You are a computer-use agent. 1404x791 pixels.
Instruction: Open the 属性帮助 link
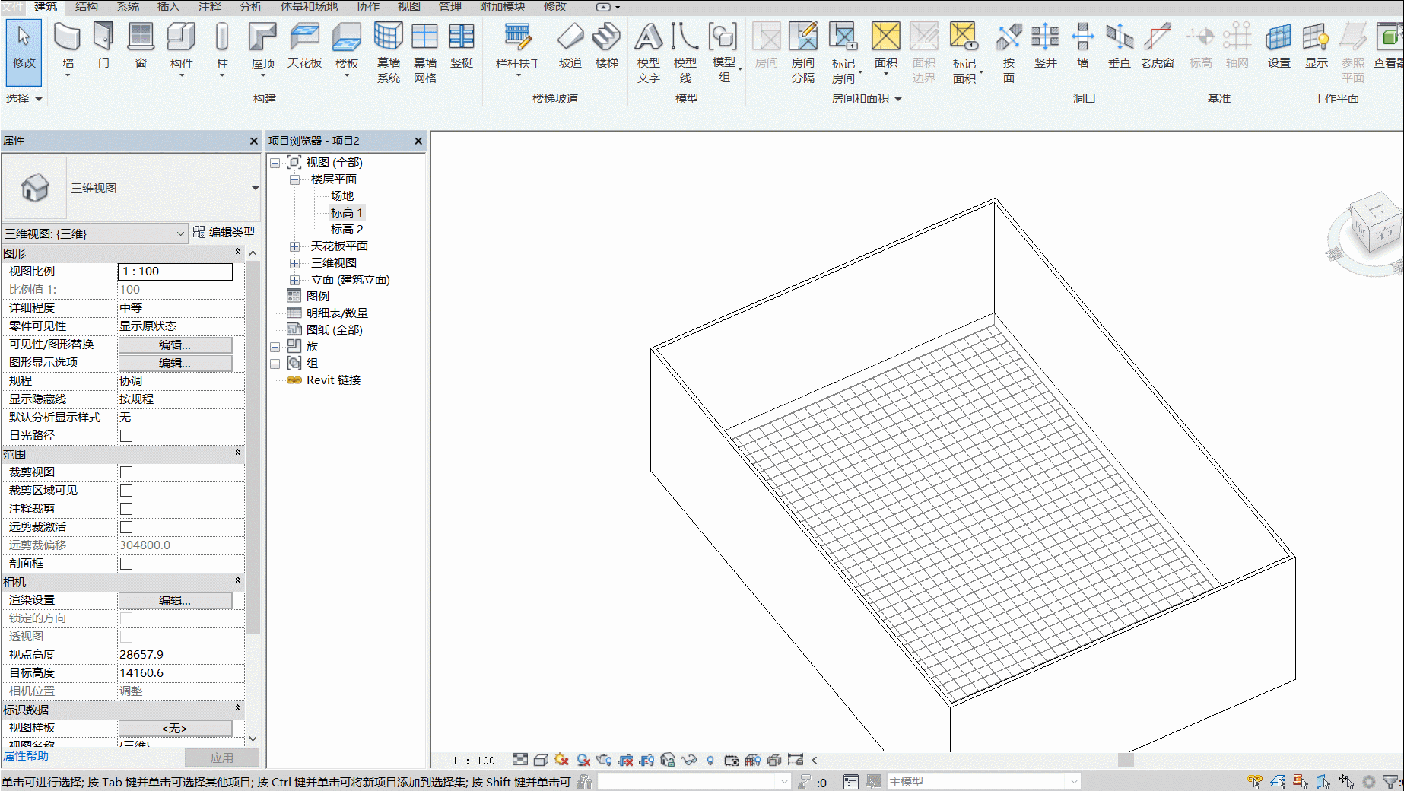click(26, 756)
